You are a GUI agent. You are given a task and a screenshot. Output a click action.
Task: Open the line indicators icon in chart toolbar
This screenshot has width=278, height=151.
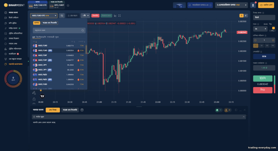pyautogui.click(x=115, y=16)
